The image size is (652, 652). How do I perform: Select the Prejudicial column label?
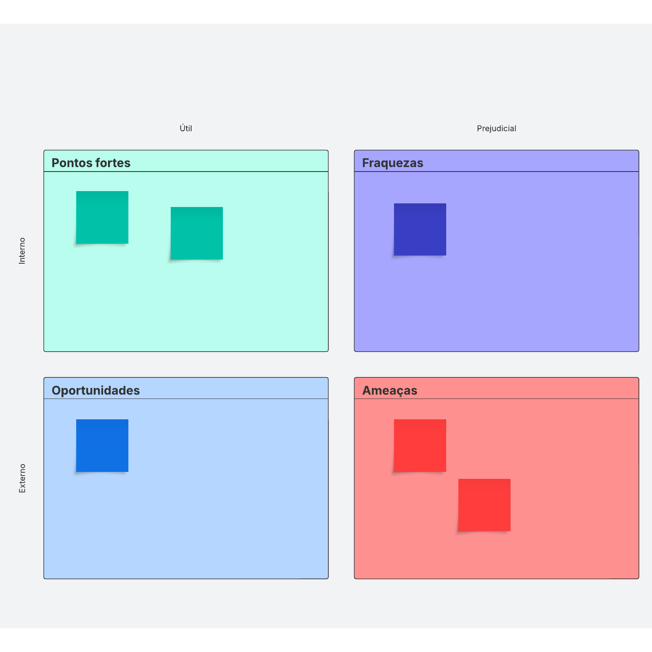pos(496,128)
